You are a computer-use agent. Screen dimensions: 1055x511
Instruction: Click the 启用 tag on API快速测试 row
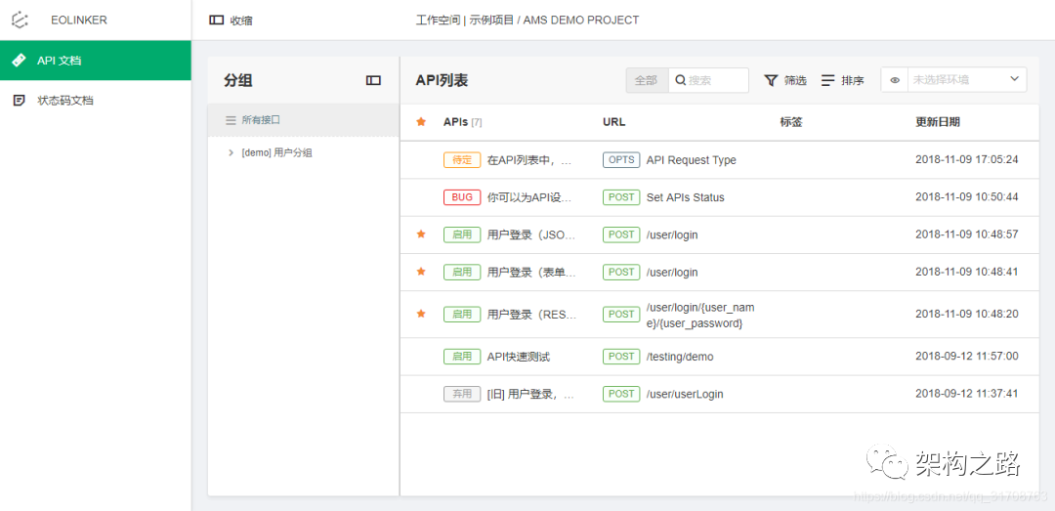coord(462,357)
